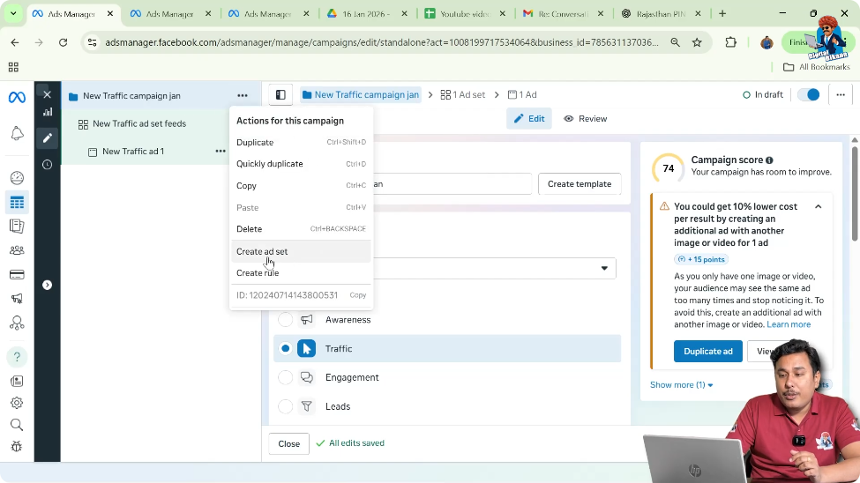860x483 pixels.
Task: Close the editing panel with X icon
Action: click(x=47, y=94)
